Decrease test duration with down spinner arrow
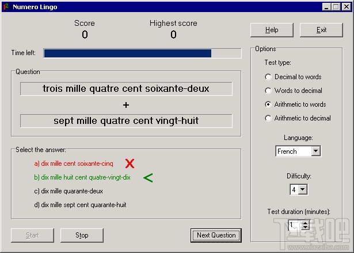Image resolution: width=354 pixels, height=253 pixels. click(x=306, y=227)
